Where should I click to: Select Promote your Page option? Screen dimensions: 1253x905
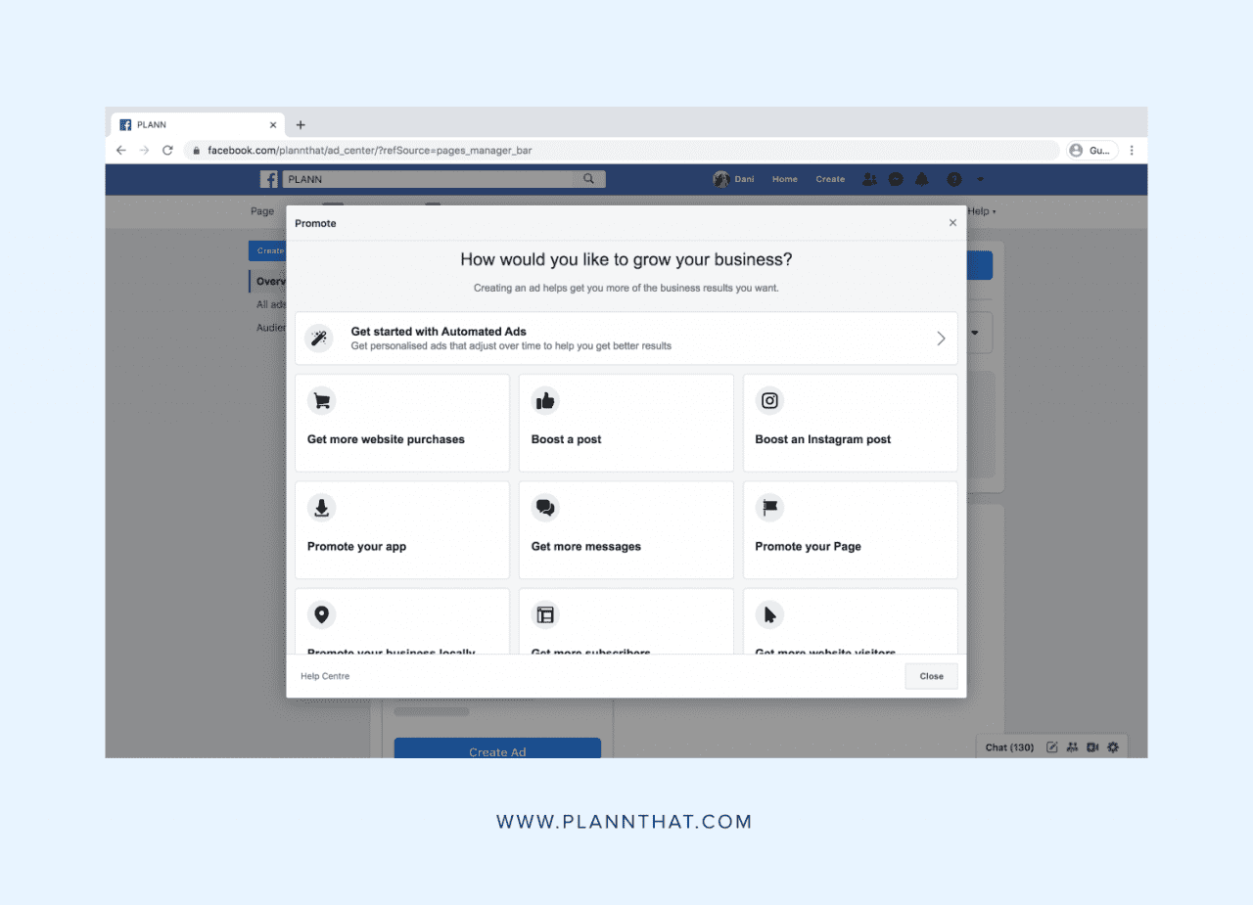click(x=851, y=529)
